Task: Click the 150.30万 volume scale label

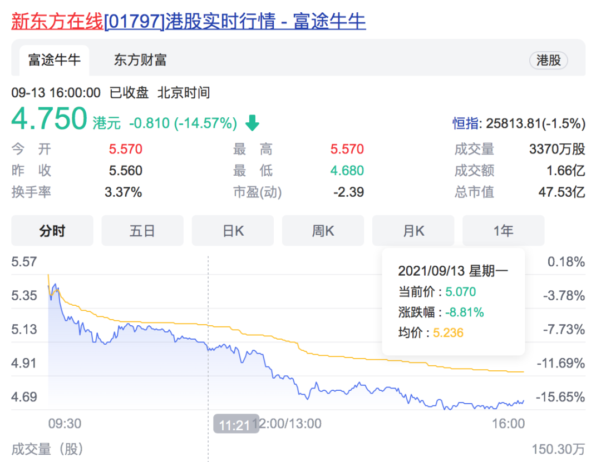Action: (x=559, y=449)
